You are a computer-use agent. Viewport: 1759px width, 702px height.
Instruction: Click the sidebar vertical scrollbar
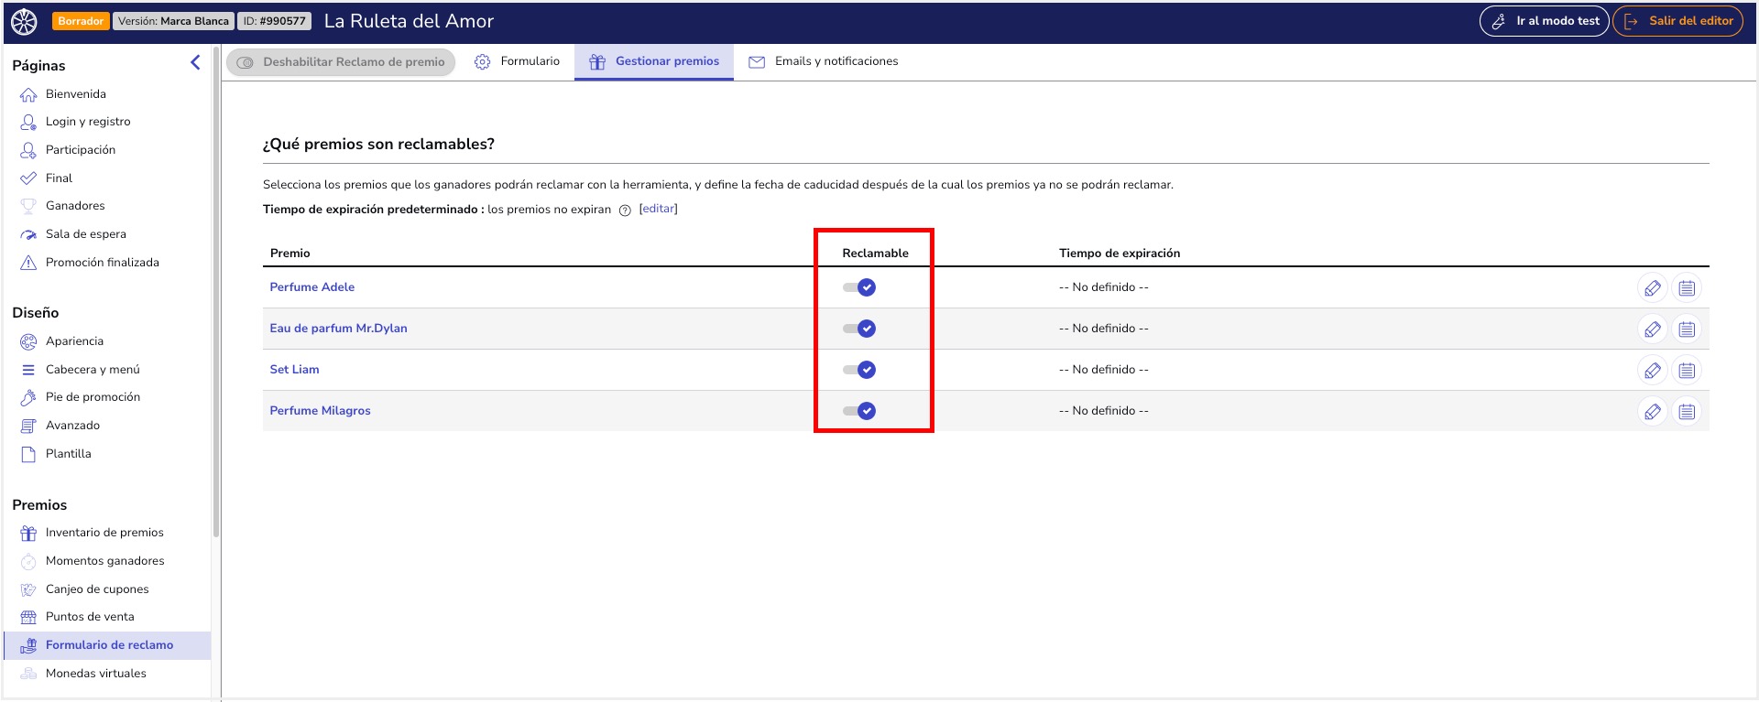tap(216, 293)
